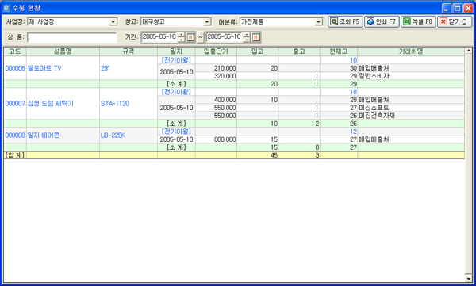Expand the 대분류 category dropdown
Viewport: 476px width, 286px height.
[318, 22]
